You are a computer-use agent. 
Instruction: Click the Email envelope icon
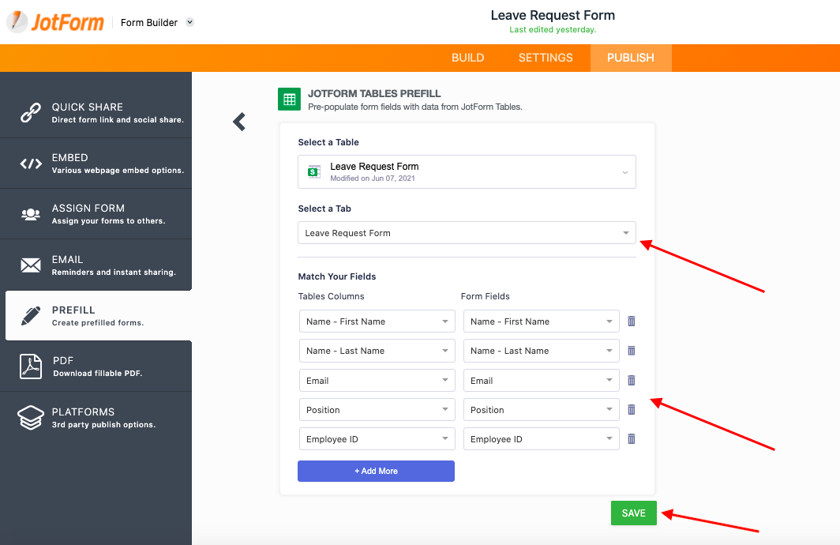click(31, 265)
